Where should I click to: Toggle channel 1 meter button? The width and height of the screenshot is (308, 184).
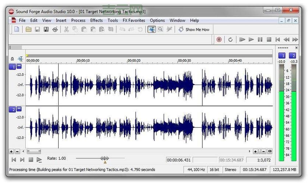281,56
